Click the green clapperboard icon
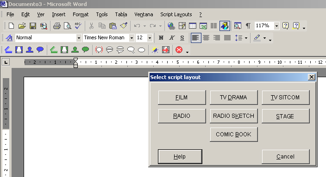 [54, 50]
